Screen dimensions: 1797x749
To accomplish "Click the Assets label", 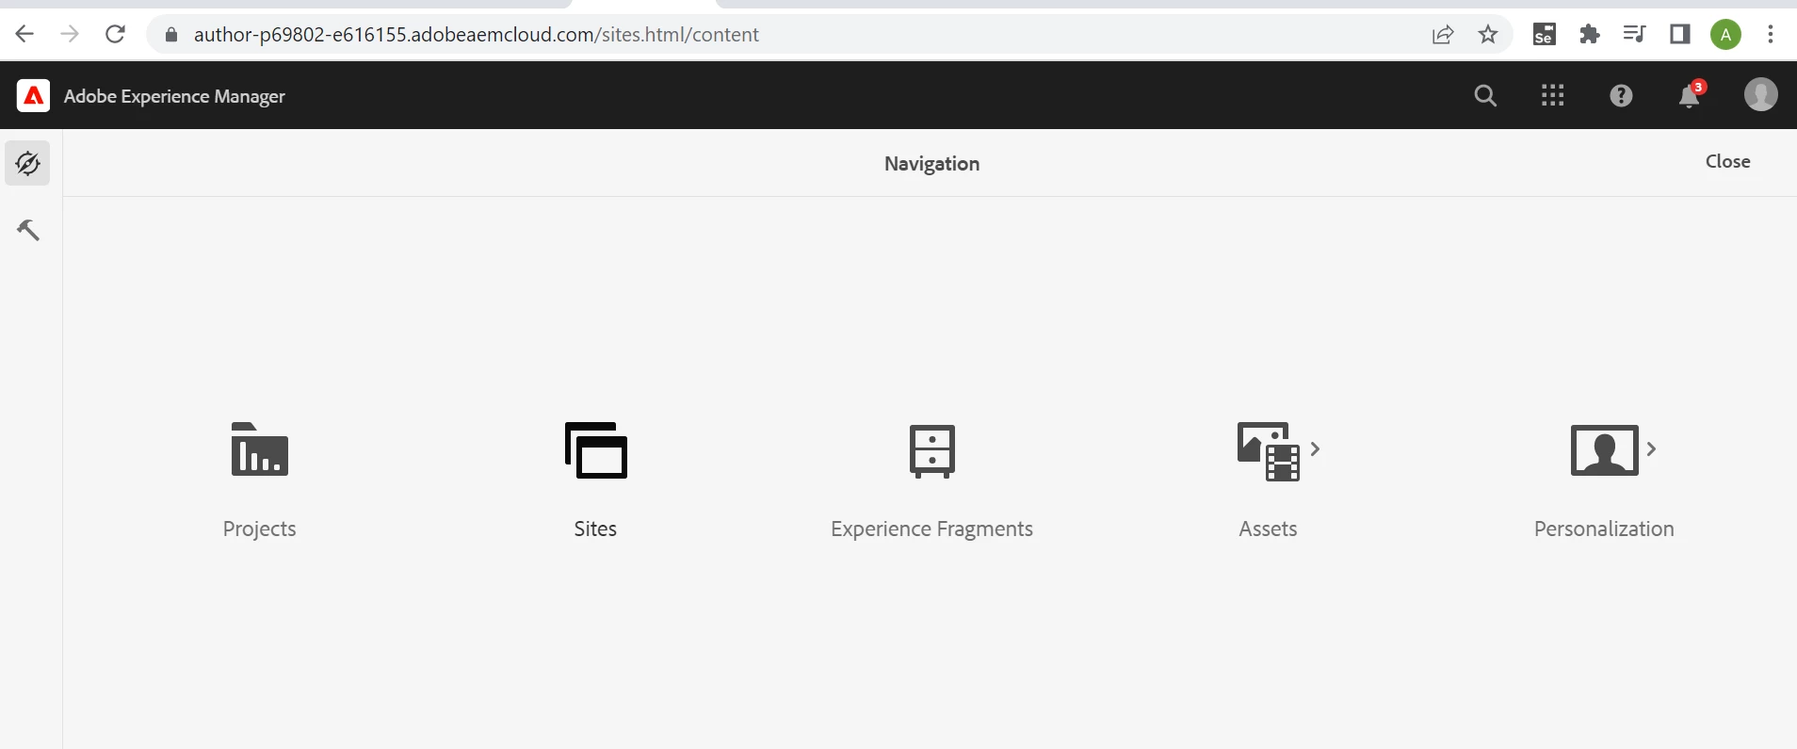I will click(1269, 529).
